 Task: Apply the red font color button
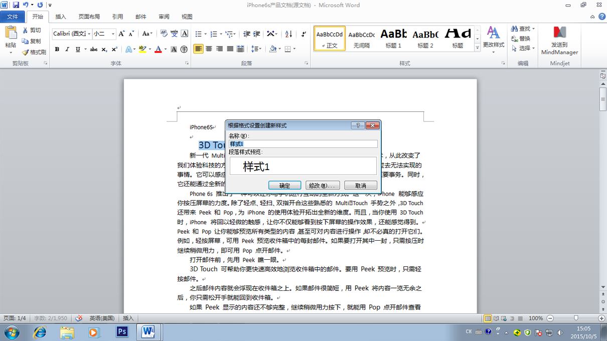[158, 49]
